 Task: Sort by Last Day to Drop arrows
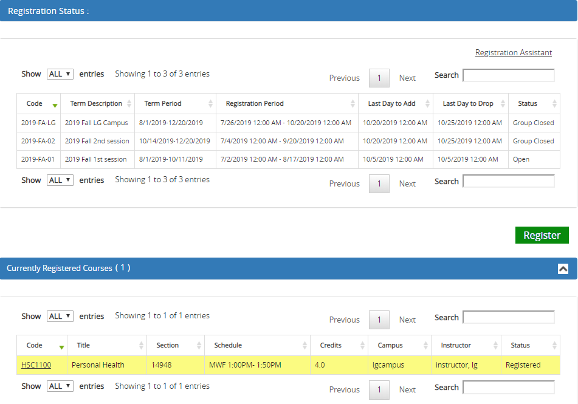point(503,104)
